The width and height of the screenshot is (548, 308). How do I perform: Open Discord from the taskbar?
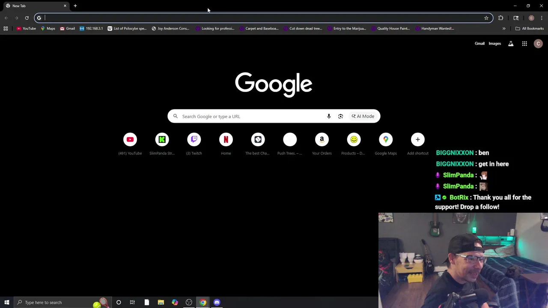(x=217, y=302)
